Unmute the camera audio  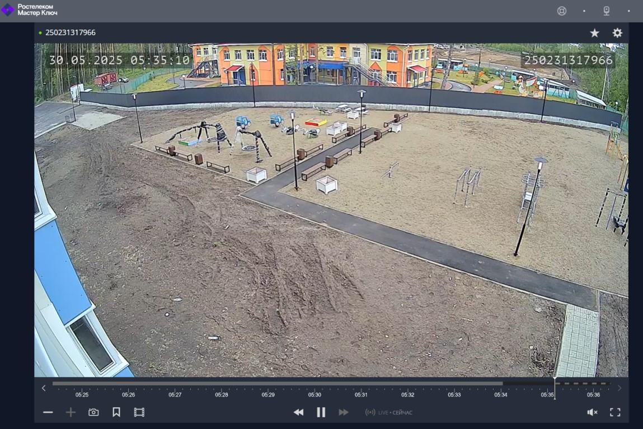592,412
